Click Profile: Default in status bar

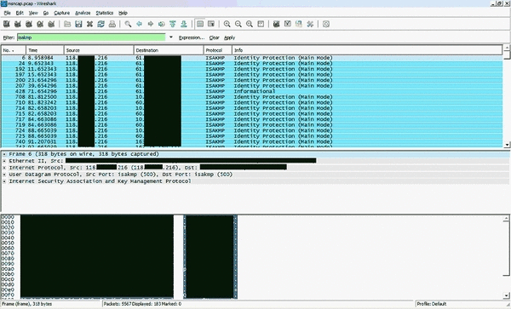[432, 304]
